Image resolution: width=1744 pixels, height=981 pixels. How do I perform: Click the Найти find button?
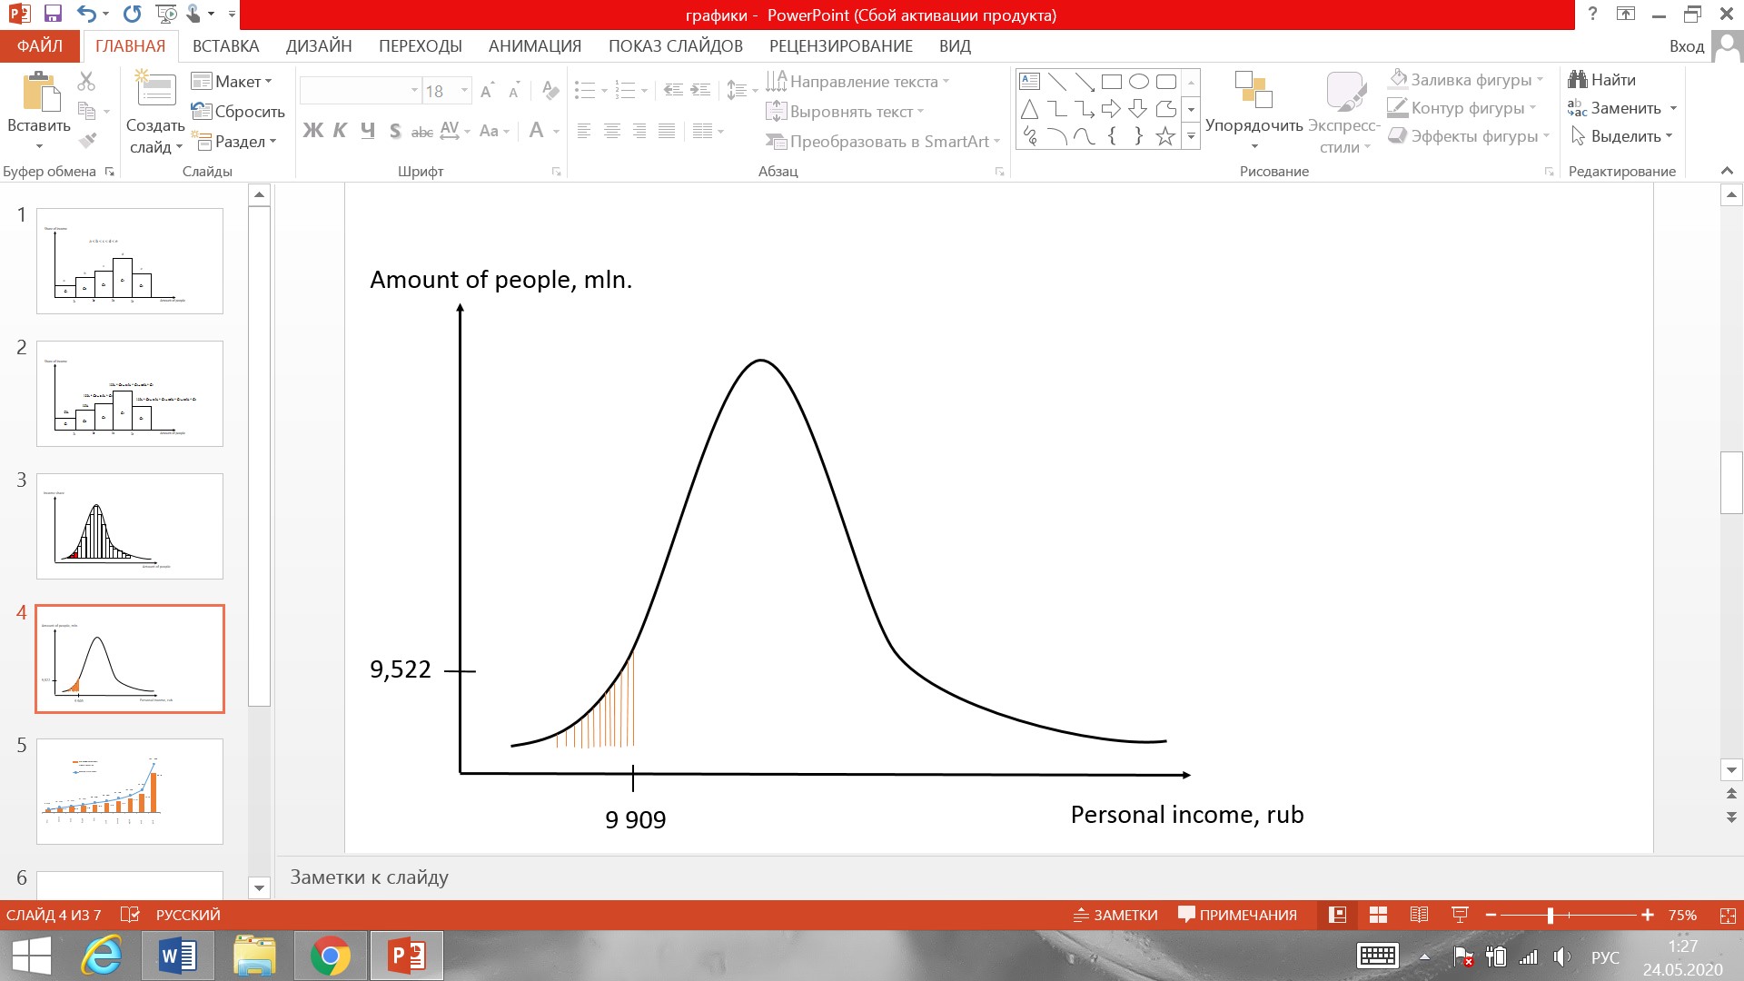coord(1602,80)
